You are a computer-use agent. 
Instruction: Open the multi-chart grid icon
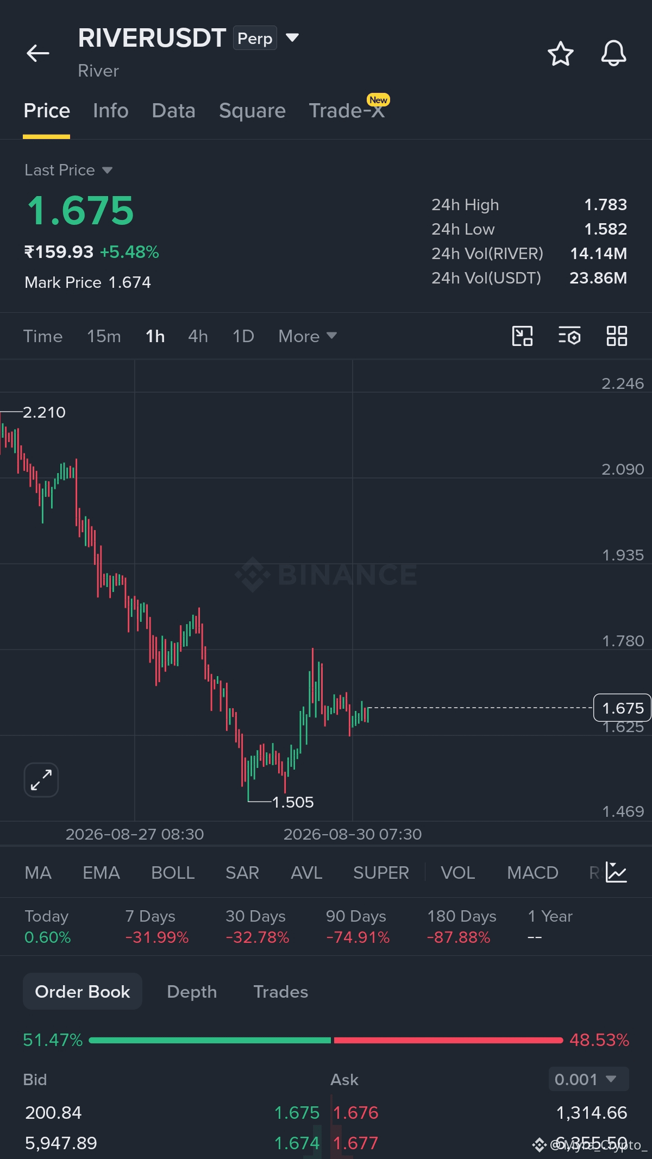617,336
